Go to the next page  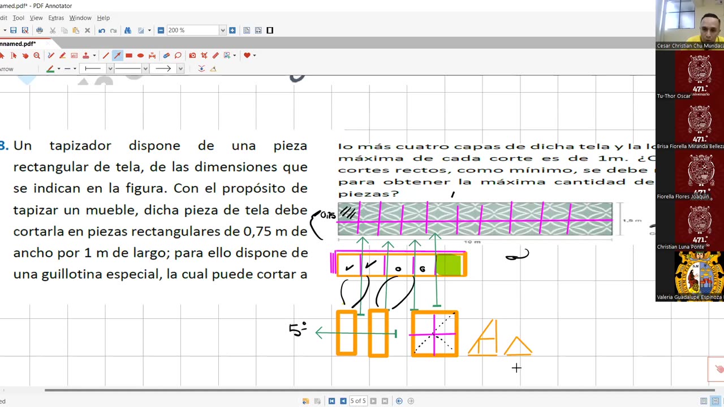tap(373, 401)
